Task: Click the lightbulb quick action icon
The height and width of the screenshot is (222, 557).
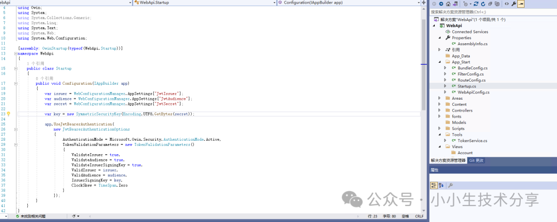Action: pos(9,114)
